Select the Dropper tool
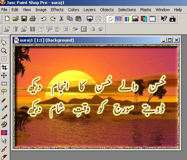Screen dimensions: 187x160 4,108
